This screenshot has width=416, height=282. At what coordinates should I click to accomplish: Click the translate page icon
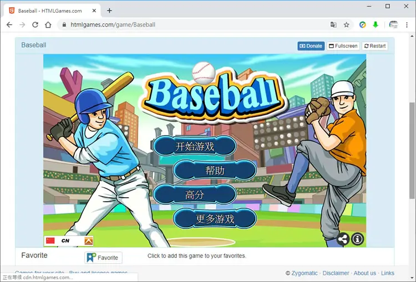coord(333,24)
